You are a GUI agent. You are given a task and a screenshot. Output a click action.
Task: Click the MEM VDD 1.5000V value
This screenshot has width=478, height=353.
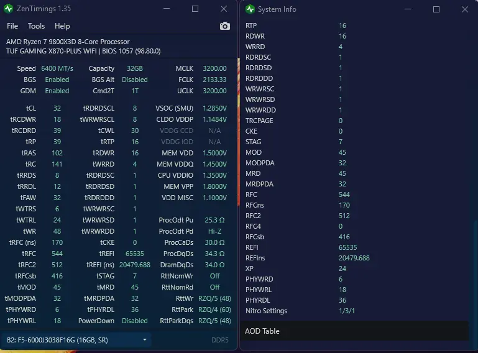click(x=214, y=153)
